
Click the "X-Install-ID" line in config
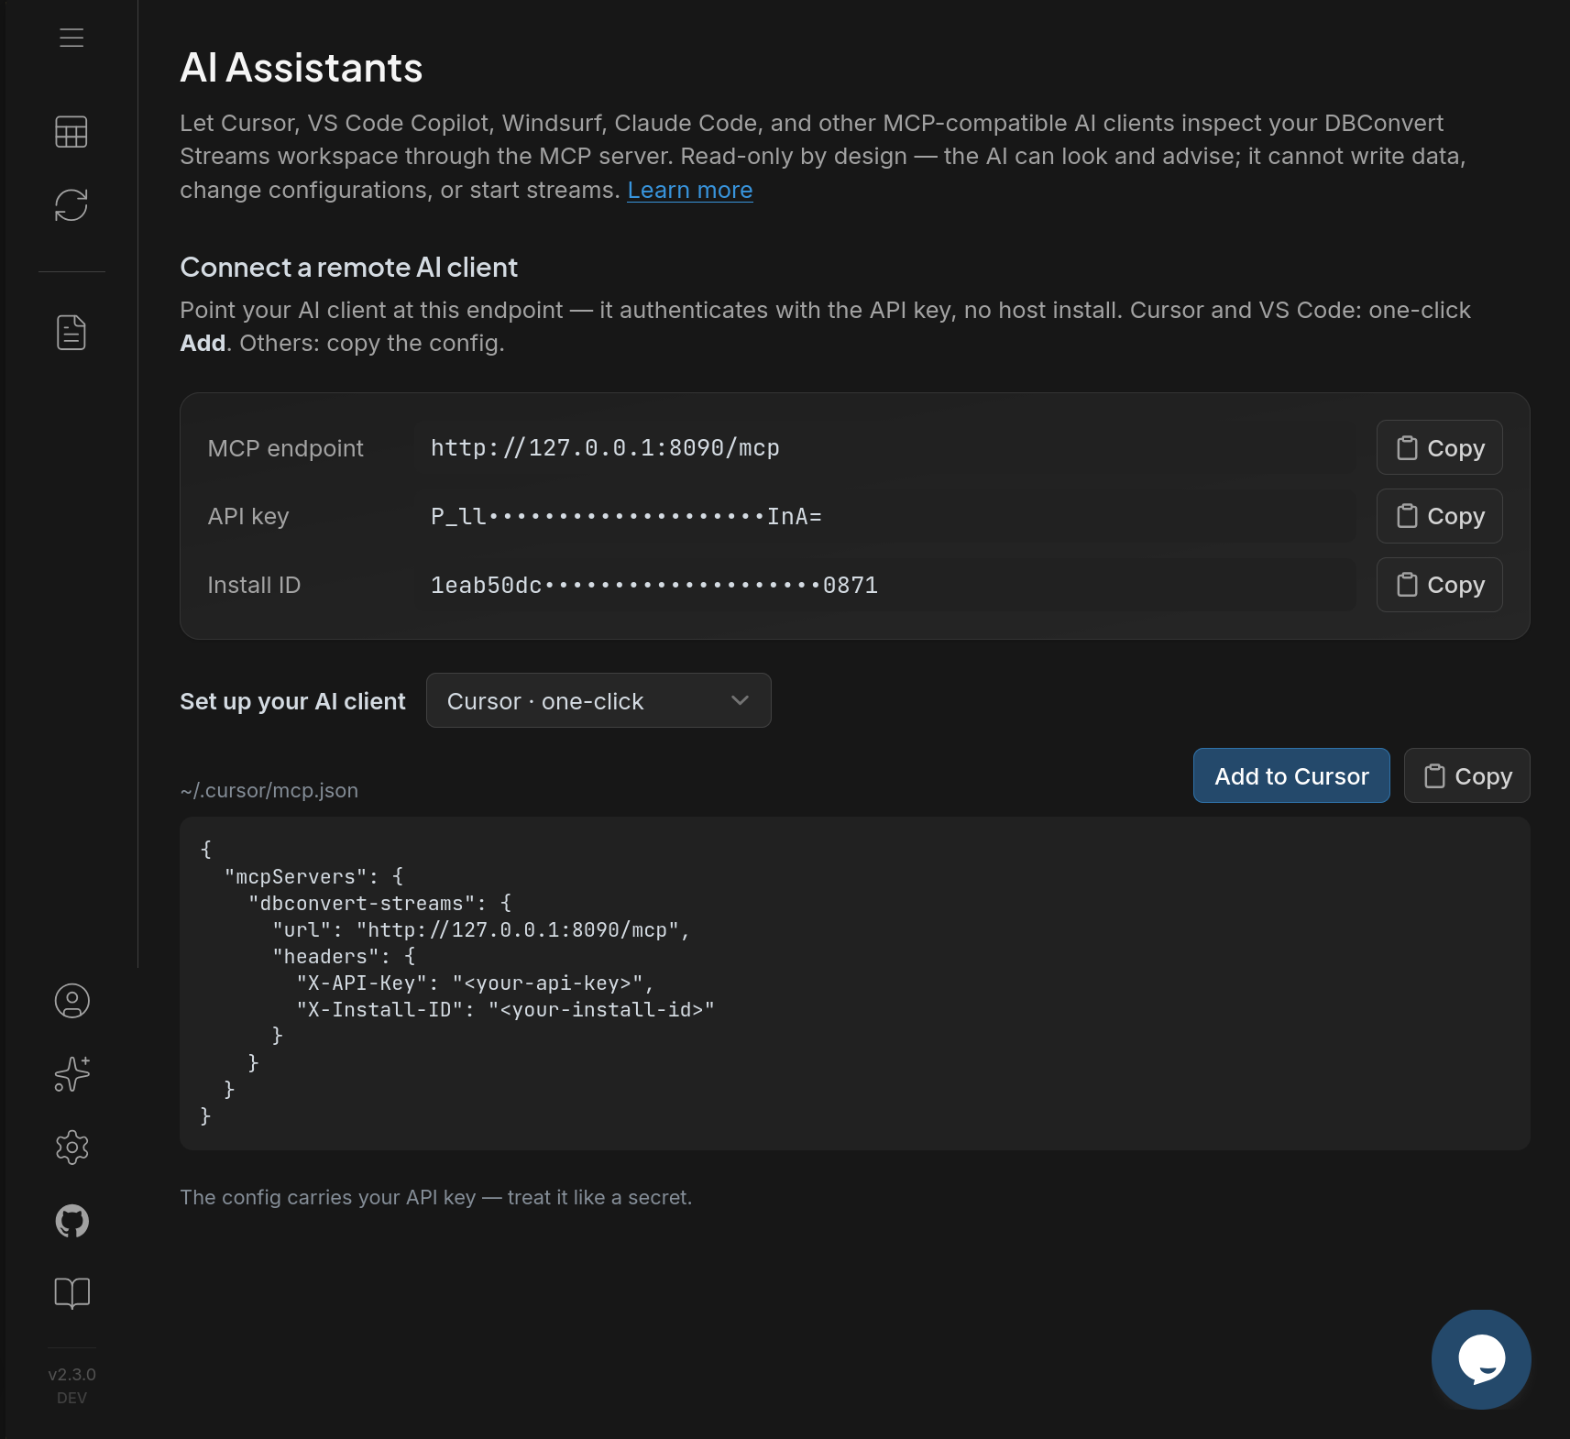tap(505, 1009)
